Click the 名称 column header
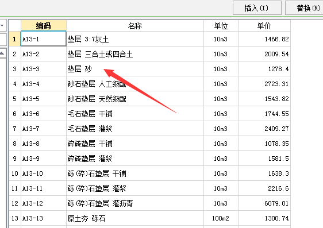323x228 pixels. click(135, 26)
